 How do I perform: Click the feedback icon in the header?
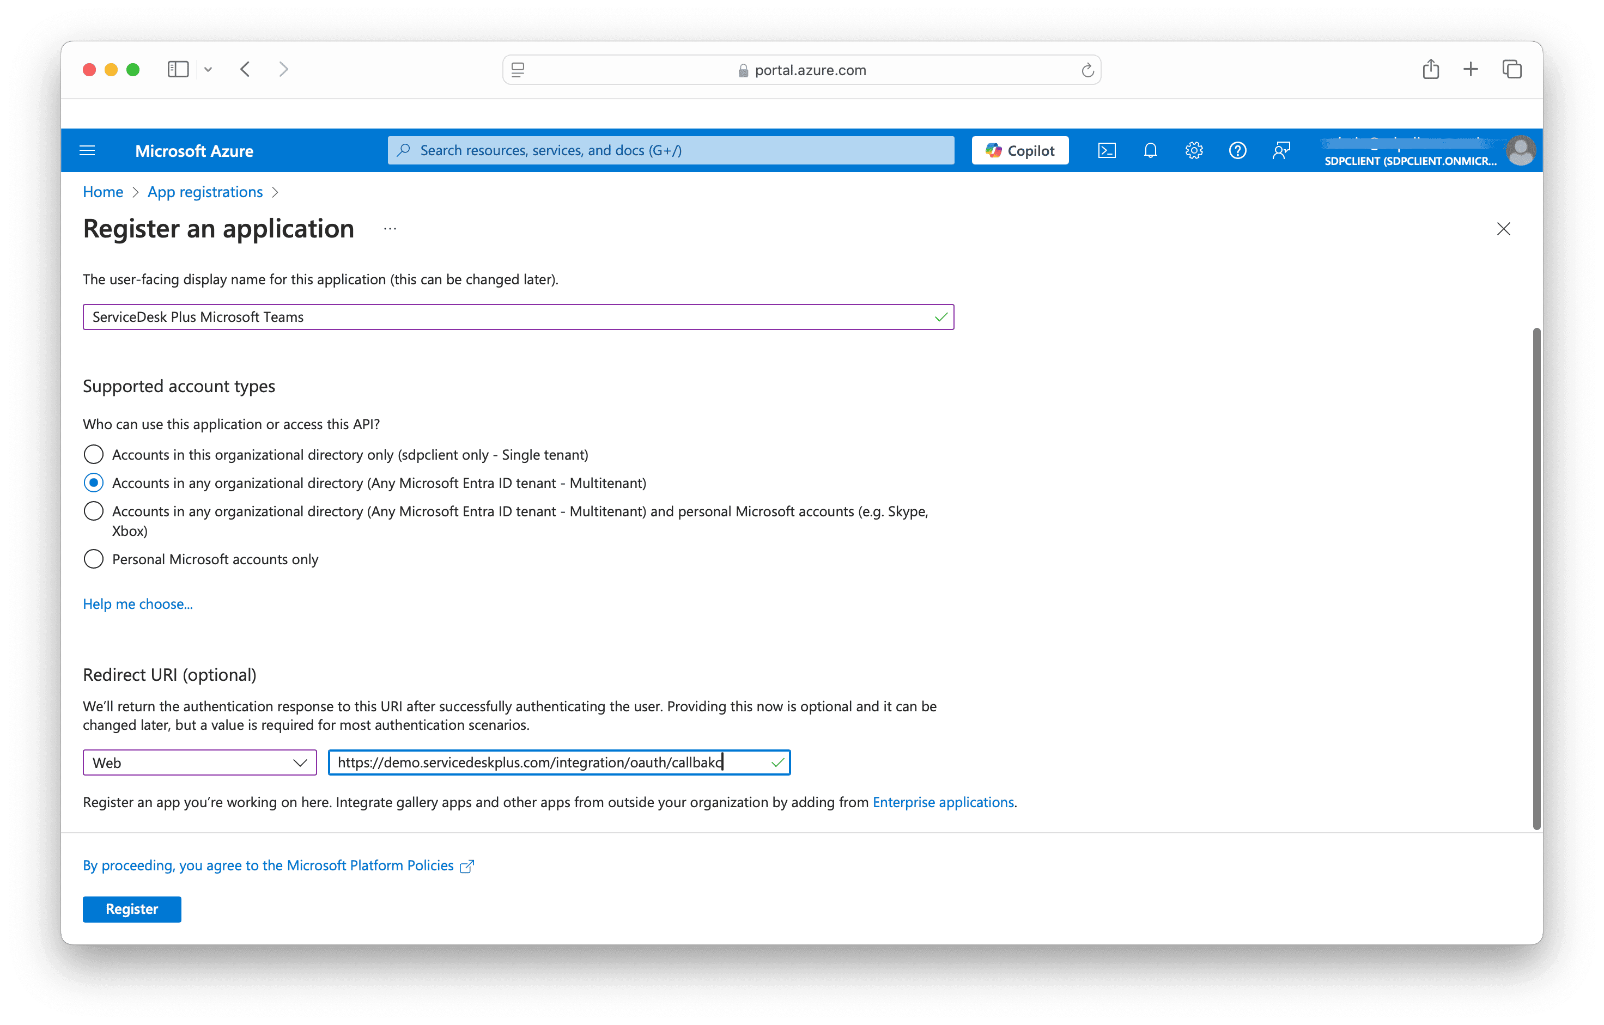tap(1281, 150)
